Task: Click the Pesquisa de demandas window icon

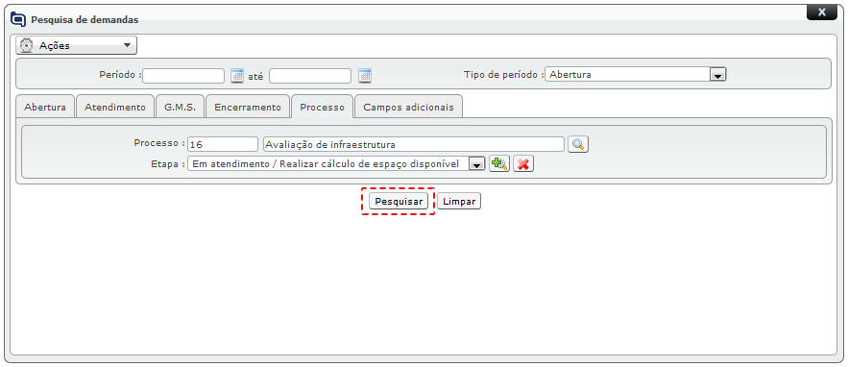Action: 18,19
